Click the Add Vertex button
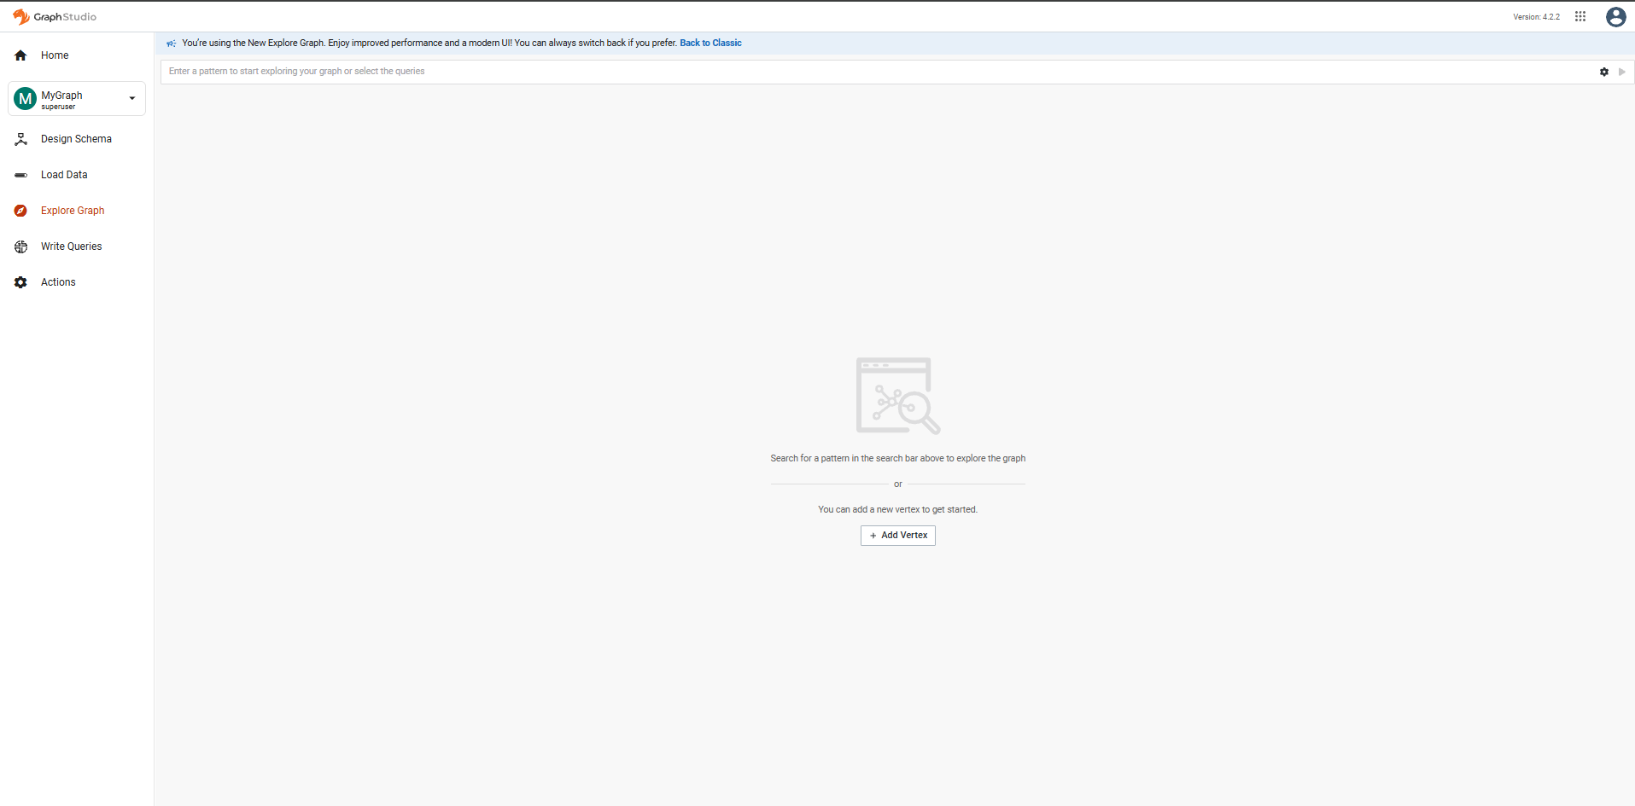Image resolution: width=1635 pixels, height=806 pixels. (897, 536)
